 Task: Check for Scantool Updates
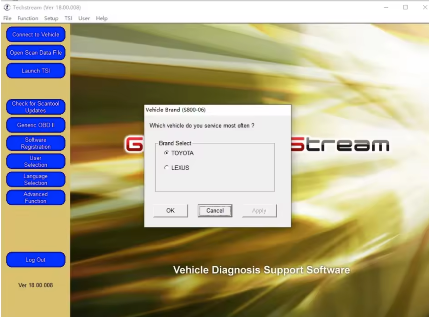[x=36, y=106]
